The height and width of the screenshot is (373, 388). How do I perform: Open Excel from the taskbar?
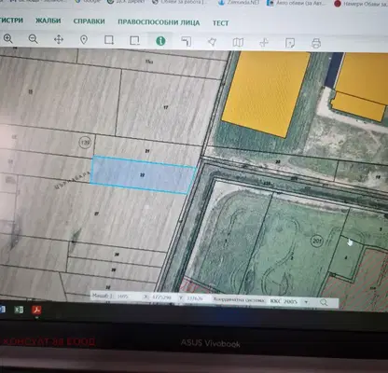tap(20, 310)
